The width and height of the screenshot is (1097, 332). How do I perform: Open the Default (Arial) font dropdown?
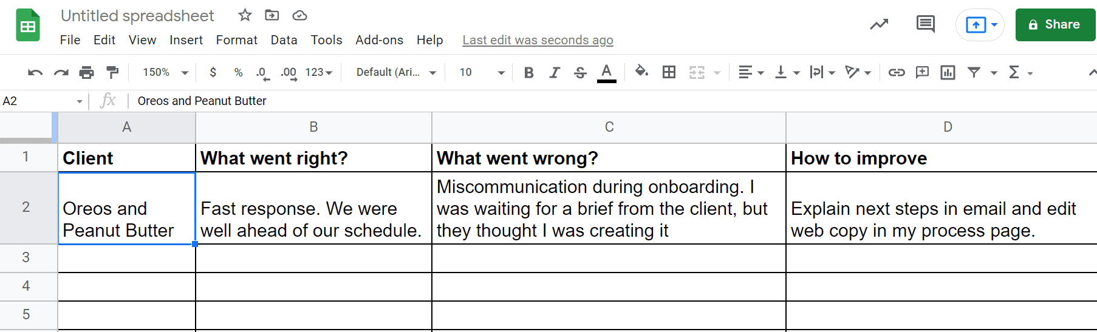pos(396,72)
